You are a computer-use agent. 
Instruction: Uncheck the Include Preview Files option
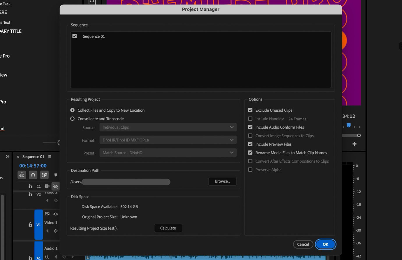(x=250, y=144)
